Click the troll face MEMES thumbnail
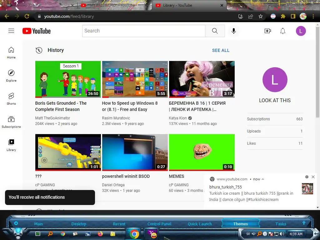The width and height of the screenshot is (320, 240). coord(202,152)
